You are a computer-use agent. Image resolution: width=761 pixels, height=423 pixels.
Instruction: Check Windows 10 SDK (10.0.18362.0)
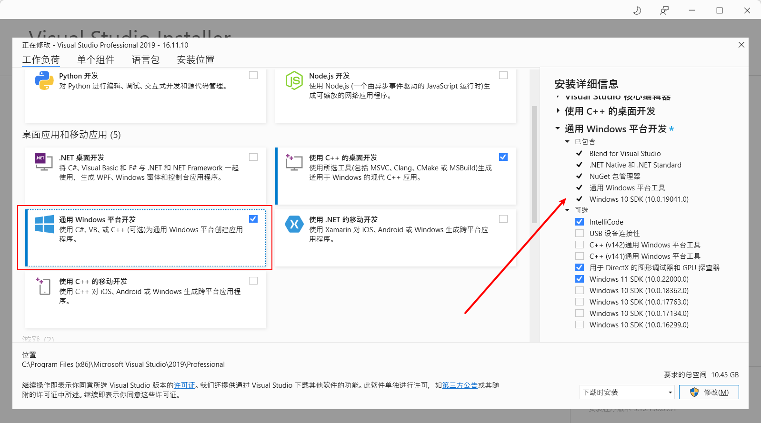point(580,290)
